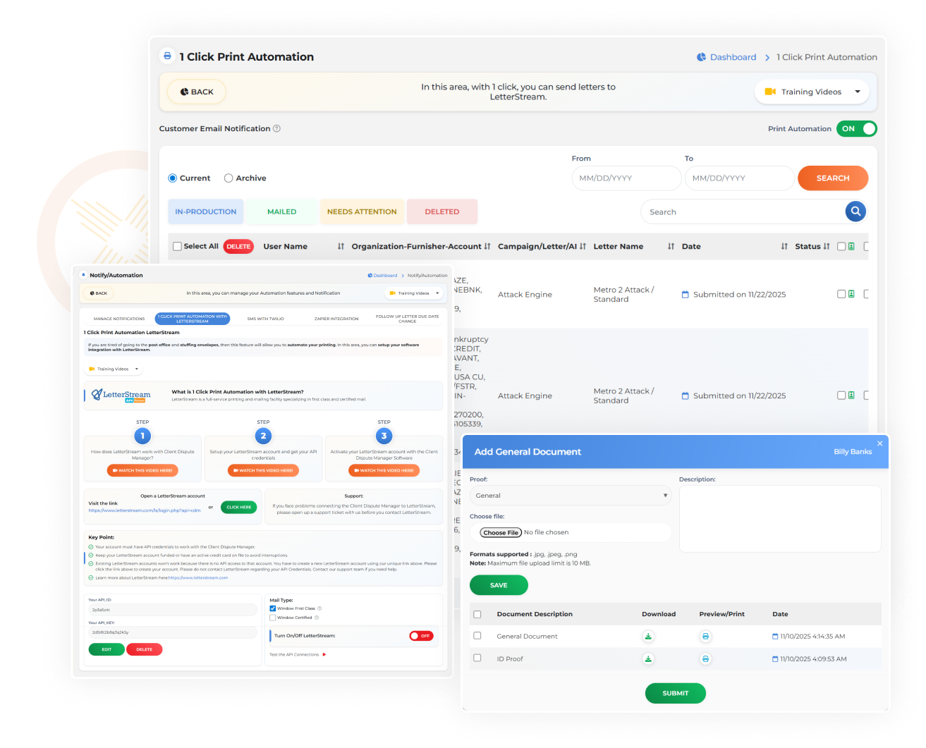This screenshot has width=926, height=748.
Task: Click info icon next to Window Certified
Action: [317, 618]
